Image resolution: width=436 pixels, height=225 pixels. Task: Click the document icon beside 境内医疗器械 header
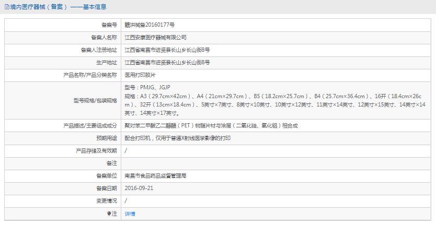pos(7,7)
